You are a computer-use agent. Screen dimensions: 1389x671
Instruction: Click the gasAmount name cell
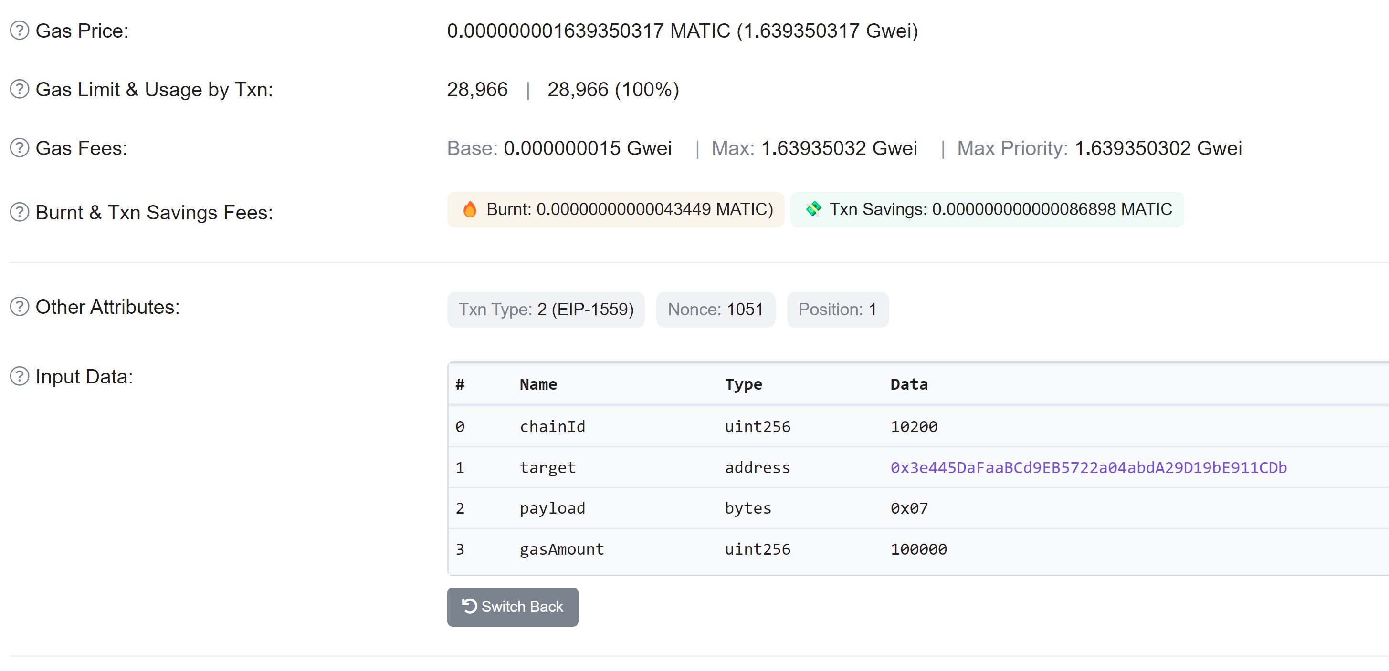[x=562, y=549]
